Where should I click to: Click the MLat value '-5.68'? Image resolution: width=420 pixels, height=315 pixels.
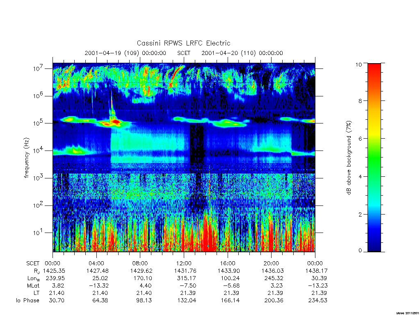click(232, 285)
